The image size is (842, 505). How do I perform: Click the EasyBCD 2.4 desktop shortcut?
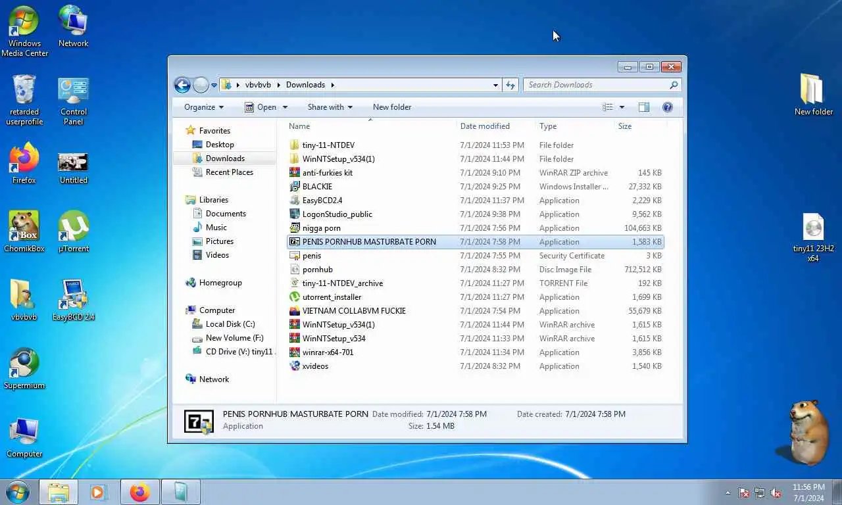pyautogui.click(x=73, y=301)
